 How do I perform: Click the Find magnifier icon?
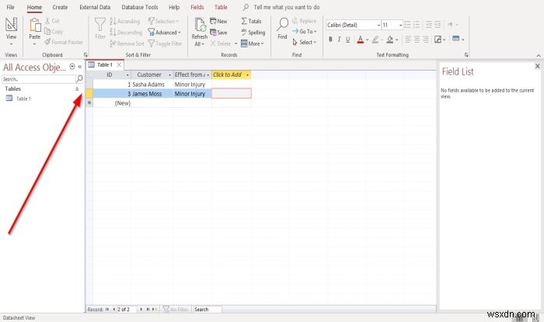(x=282, y=25)
